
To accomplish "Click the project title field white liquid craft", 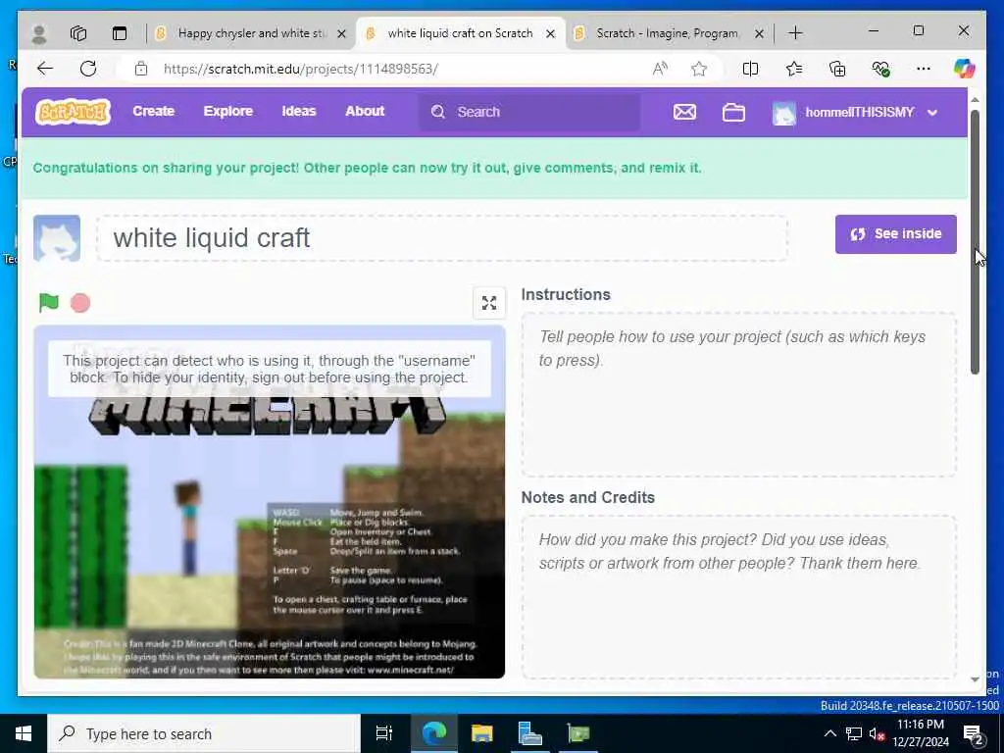I will [x=442, y=238].
